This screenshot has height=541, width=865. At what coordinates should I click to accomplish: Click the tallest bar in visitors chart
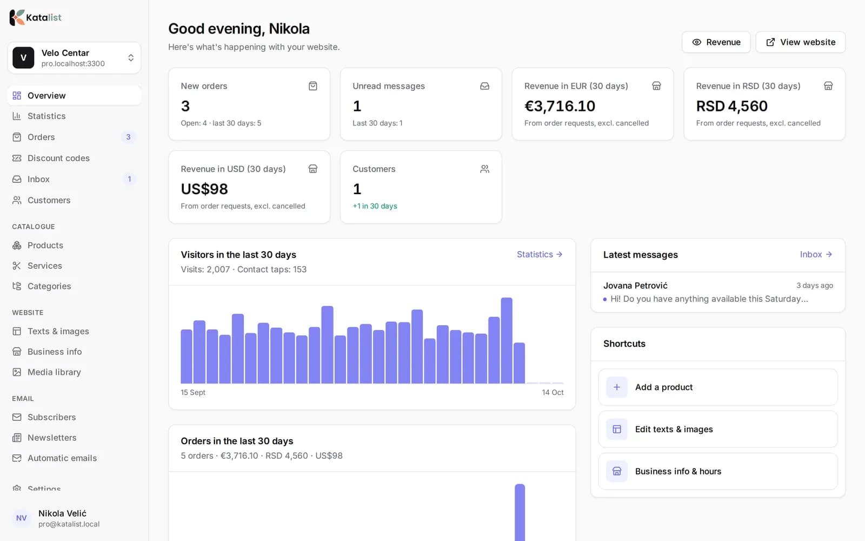507,341
